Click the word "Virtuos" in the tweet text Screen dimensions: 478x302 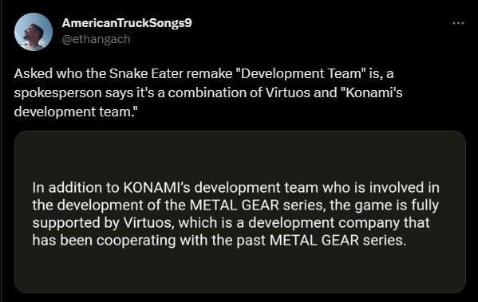(x=288, y=92)
